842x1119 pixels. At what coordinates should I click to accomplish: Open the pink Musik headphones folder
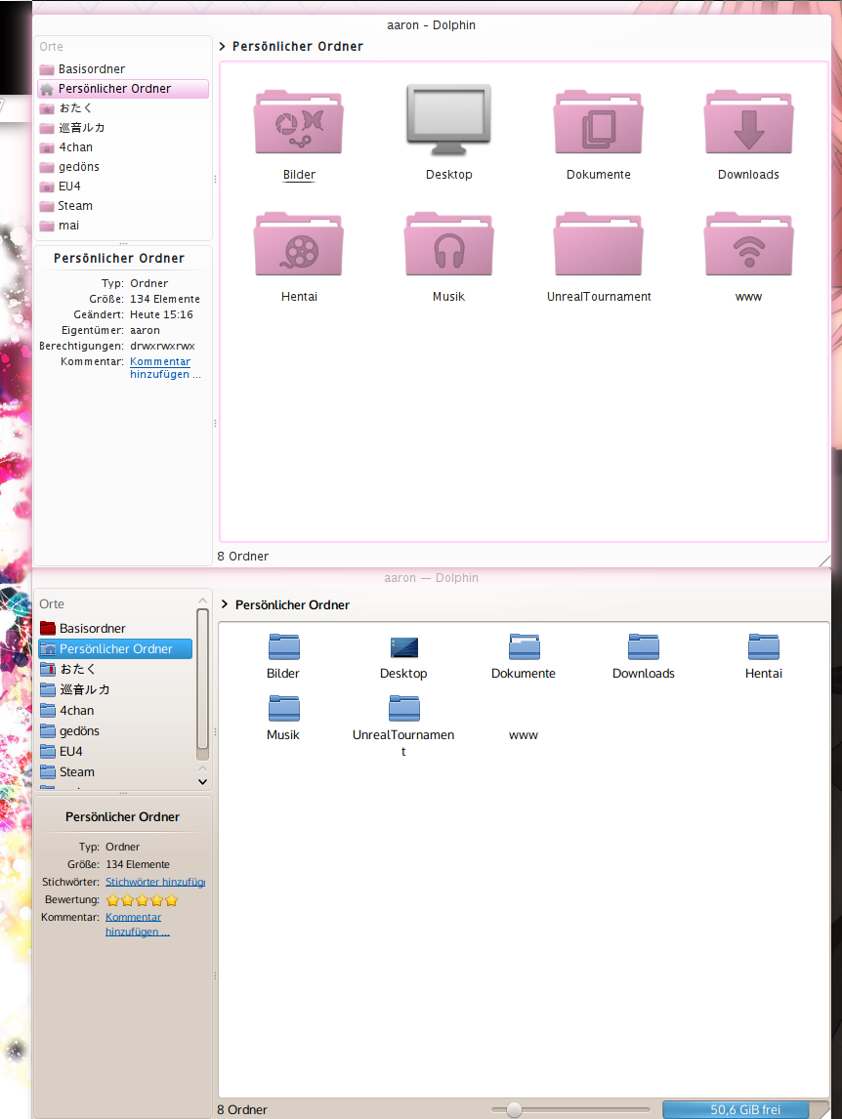tap(448, 244)
